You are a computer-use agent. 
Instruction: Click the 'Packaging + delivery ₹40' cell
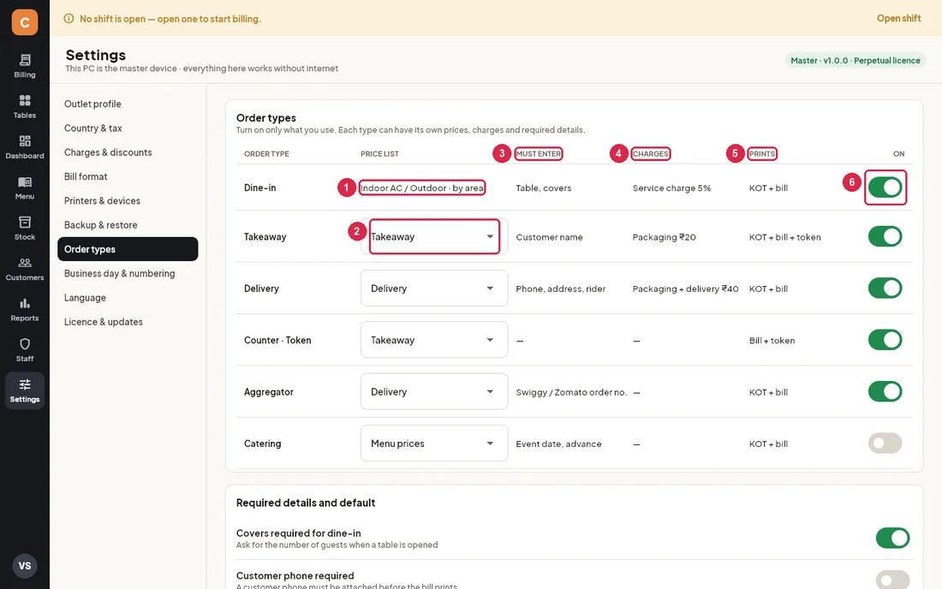coord(685,289)
